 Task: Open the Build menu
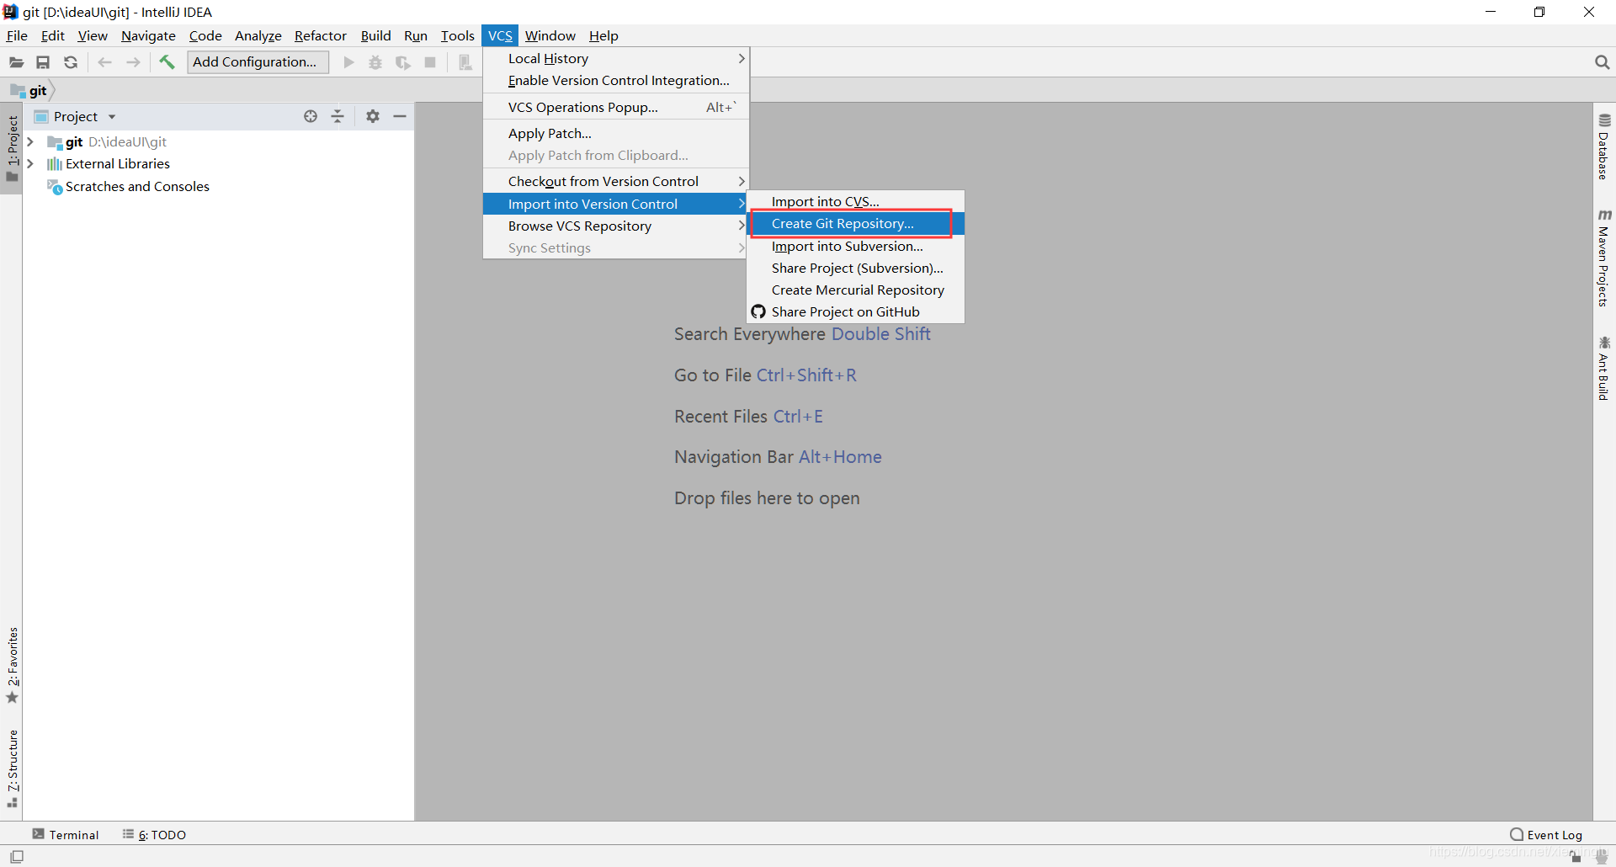coord(375,35)
